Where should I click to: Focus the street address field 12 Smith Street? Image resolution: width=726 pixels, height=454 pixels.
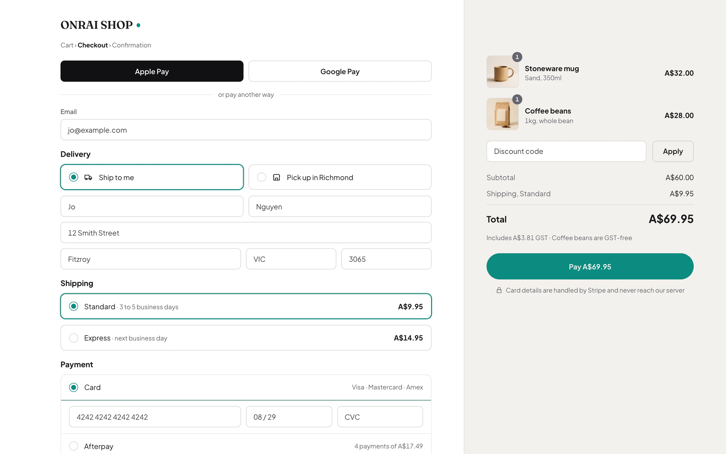(246, 233)
